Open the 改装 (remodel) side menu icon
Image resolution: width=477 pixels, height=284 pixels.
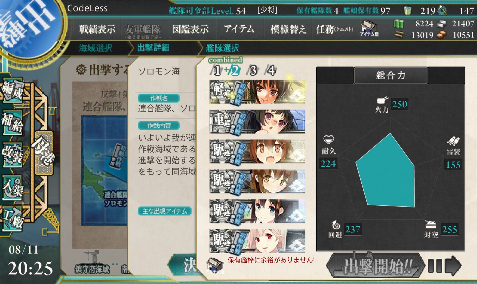click(x=13, y=154)
